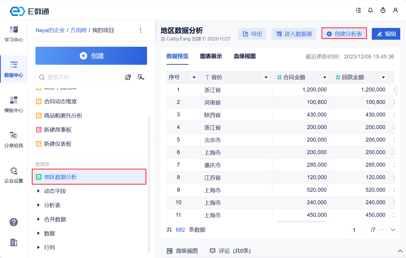Click the task list icon in header
Image resolution: width=406 pixels, height=258 pixels.
[x=358, y=10]
